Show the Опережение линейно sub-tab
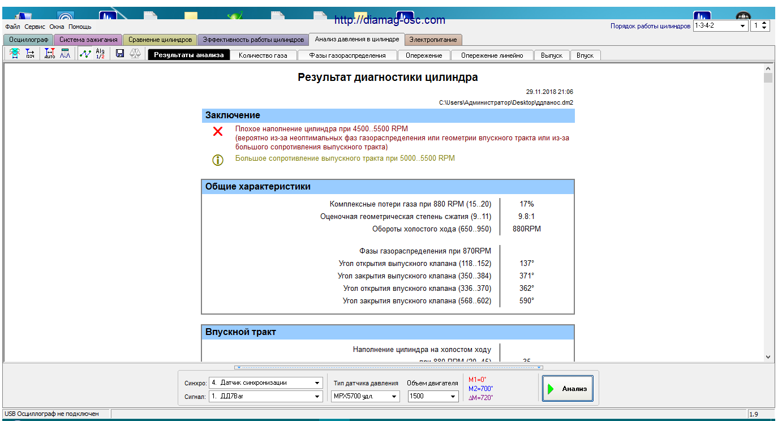The width and height of the screenshot is (782, 421). click(x=492, y=55)
